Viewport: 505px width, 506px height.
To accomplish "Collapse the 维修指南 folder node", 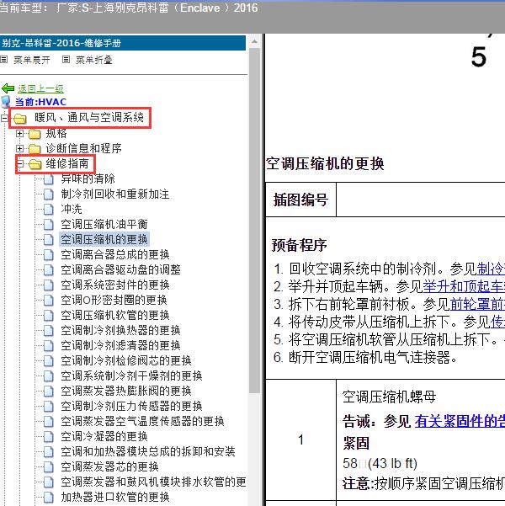I will [x=19, y=163].
